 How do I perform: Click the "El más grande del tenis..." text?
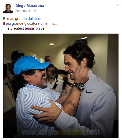coord(24,19)
